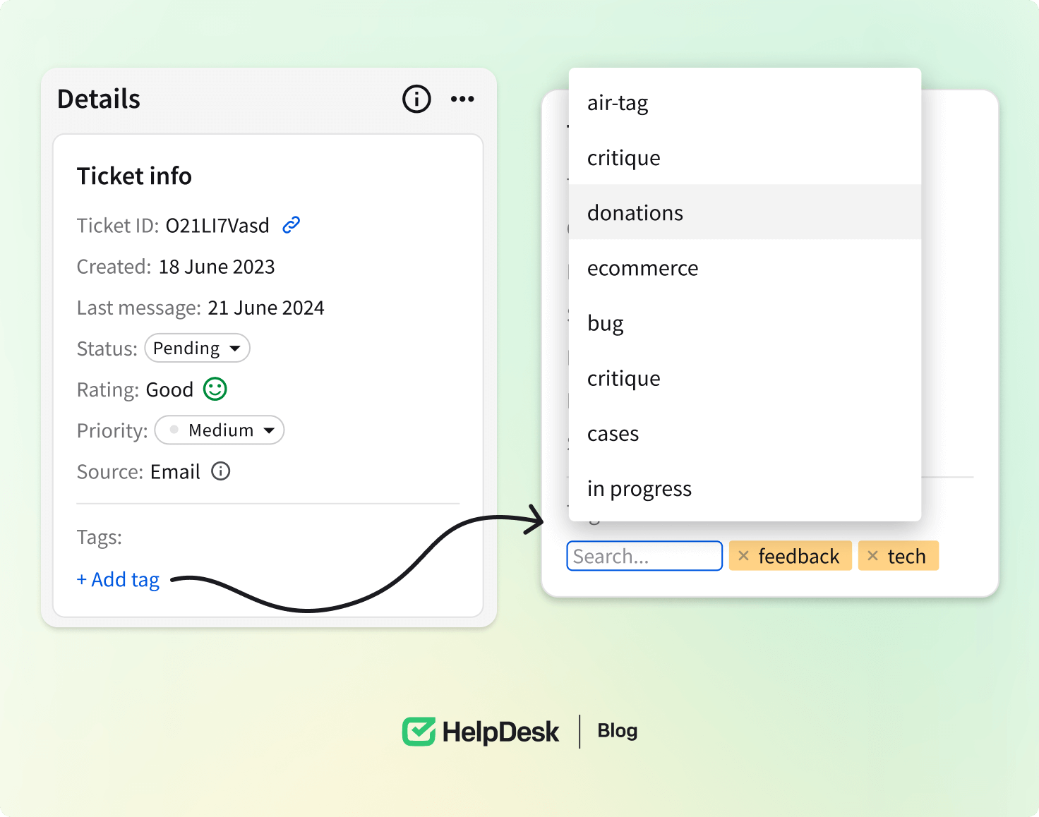Select air-tag from the tag list
1039x817 pixels.
618,103
